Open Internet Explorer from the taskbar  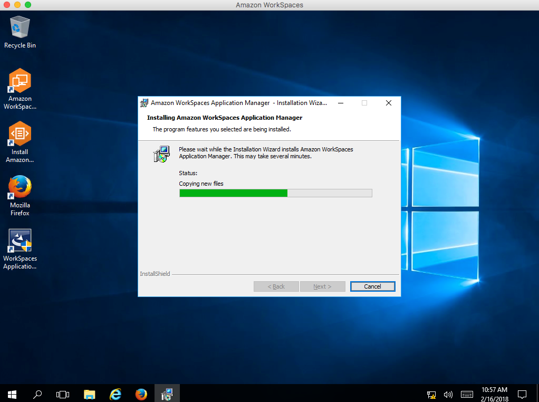click(x=115, y=394)
